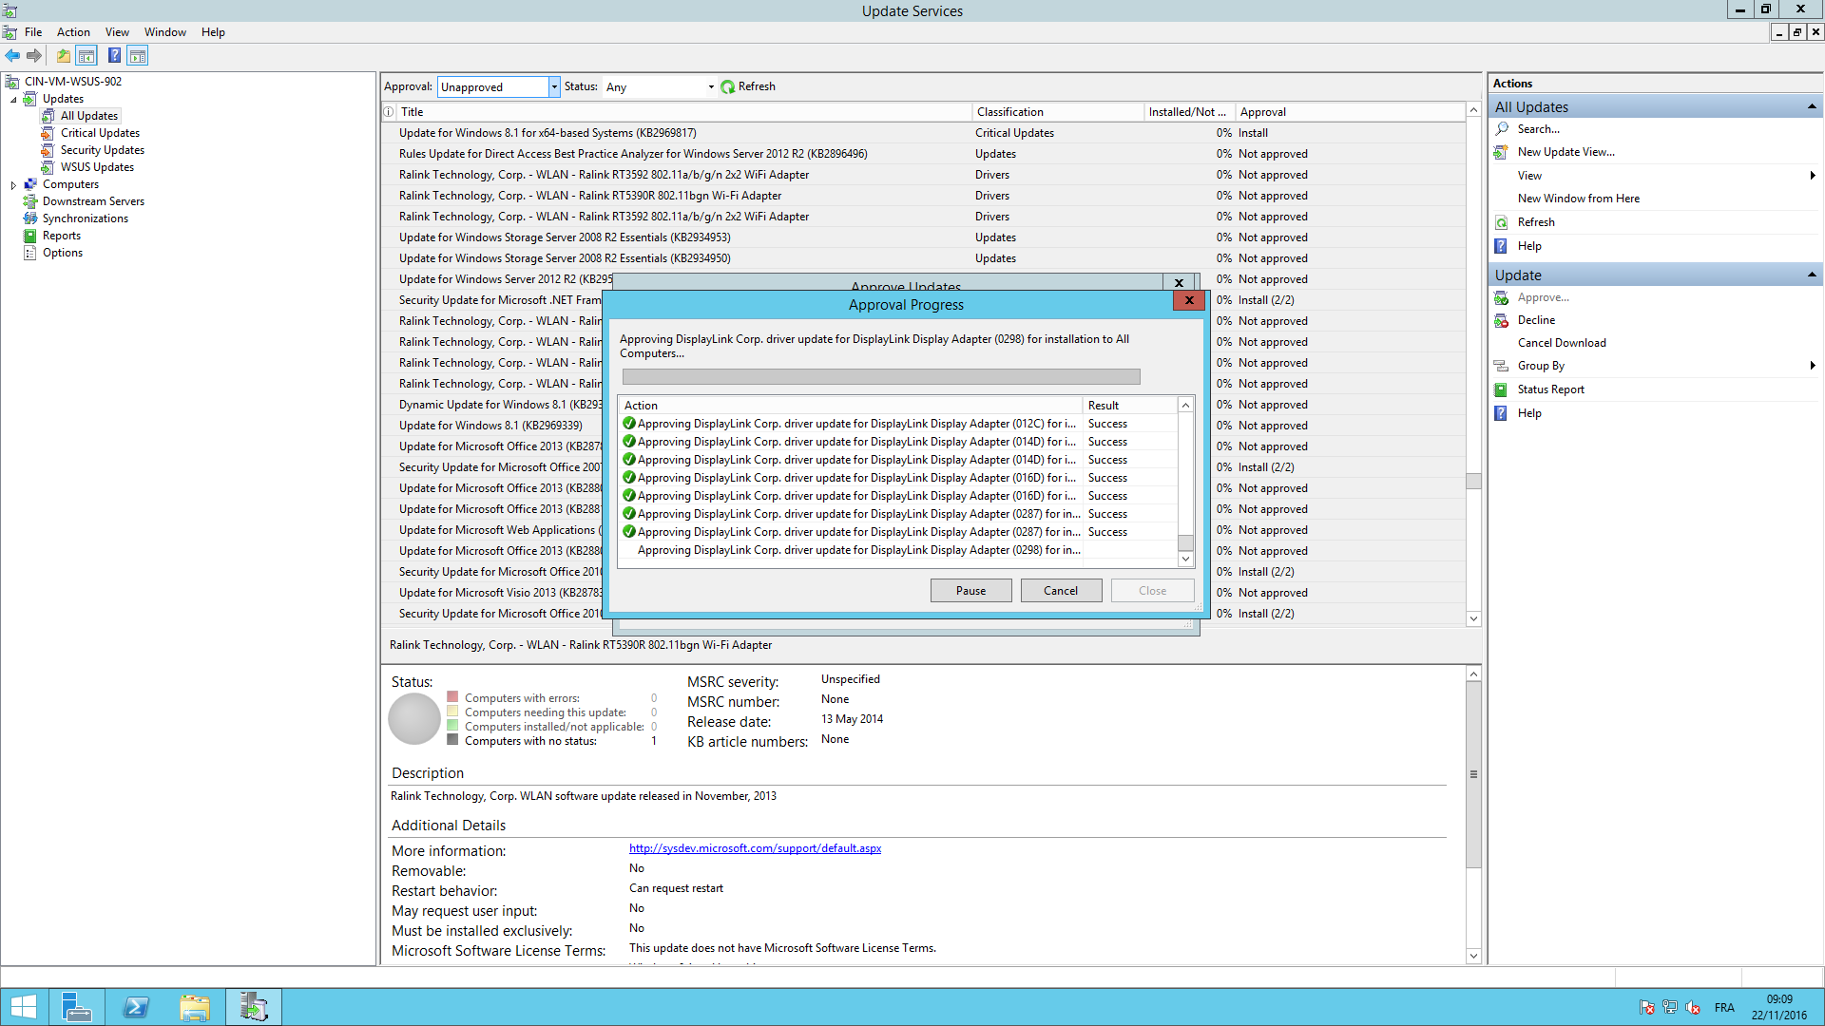
Task: Collapse the All Updates actions section
Action: coord(1812,106)
